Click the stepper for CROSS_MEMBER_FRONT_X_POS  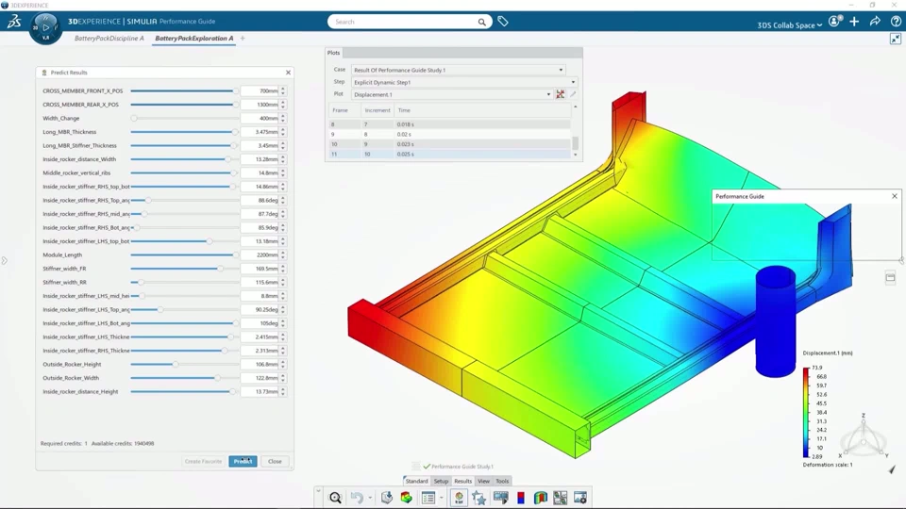click(282, 90)
